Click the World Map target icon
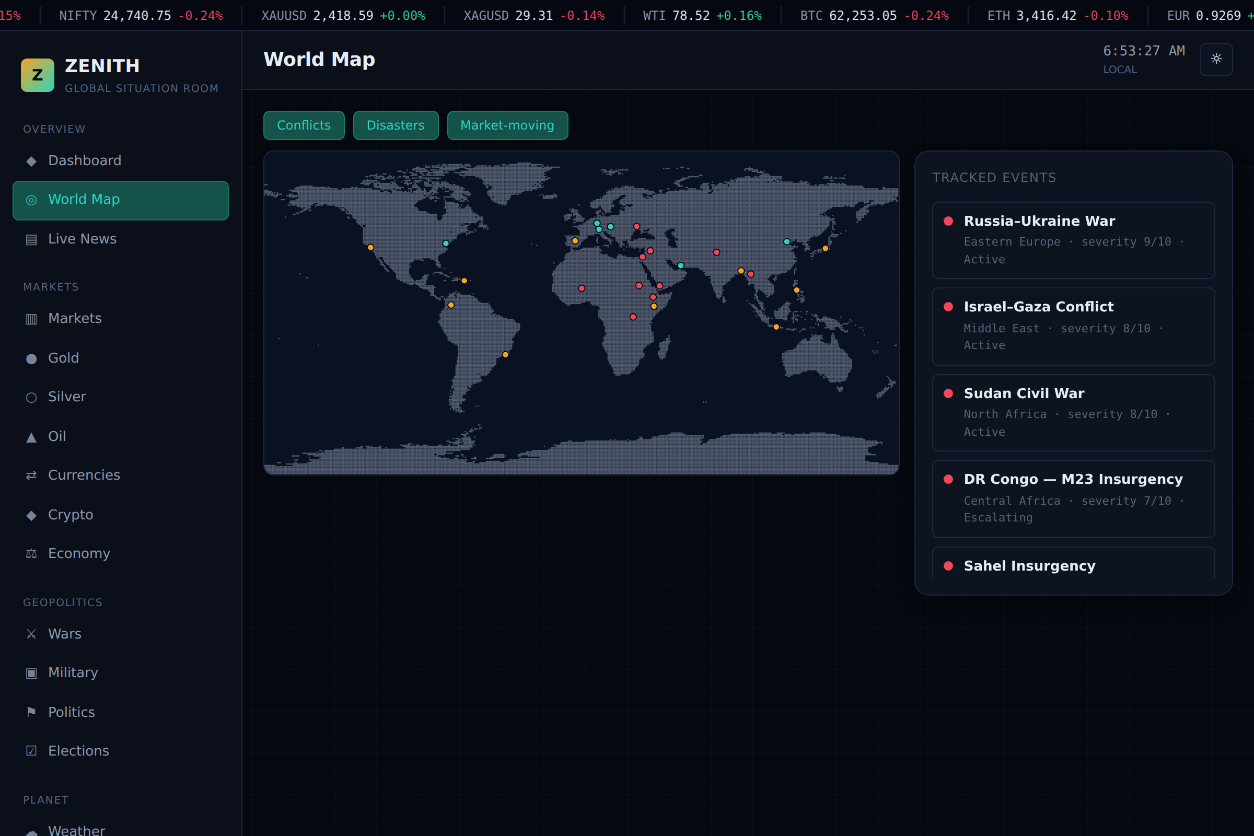 tap(31, 200)
